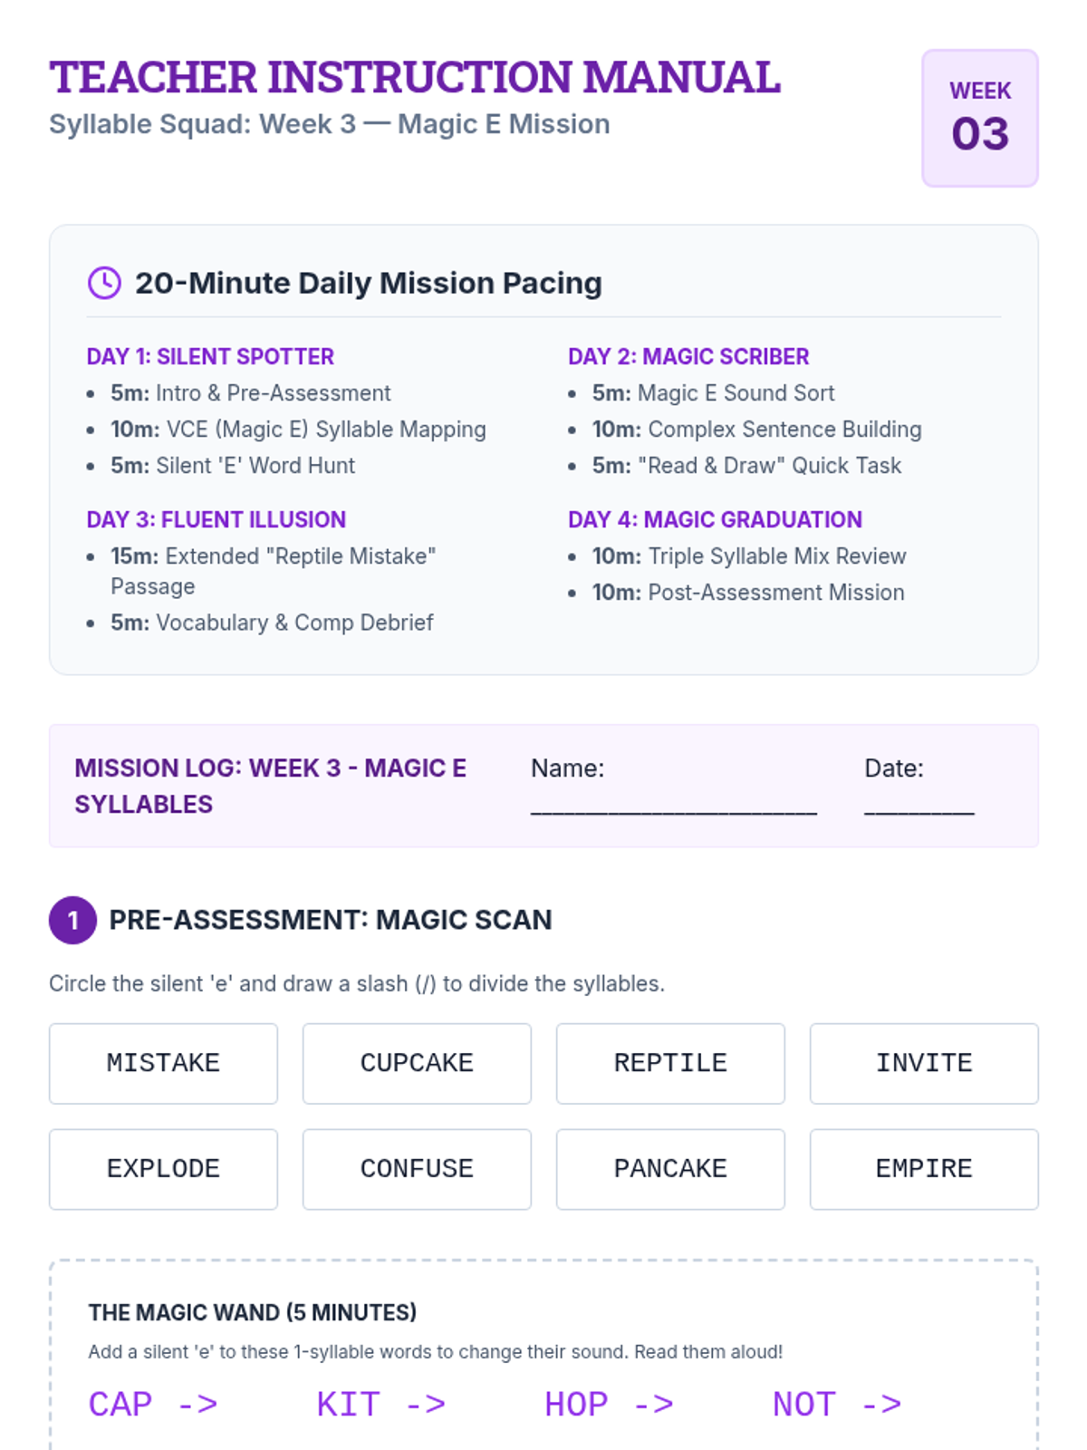
Task: Select the CONFUSE word box
Action: [417, 1169]
